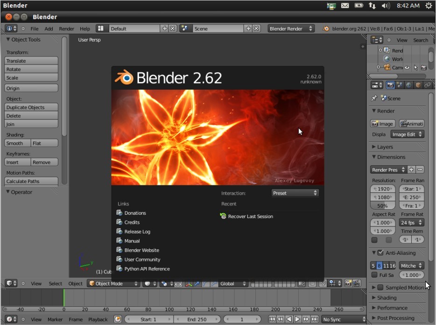The height and width of the screenshot is (325, 436).
Task: Open the 24 fps frame rate dropdown
Action: 412,223
